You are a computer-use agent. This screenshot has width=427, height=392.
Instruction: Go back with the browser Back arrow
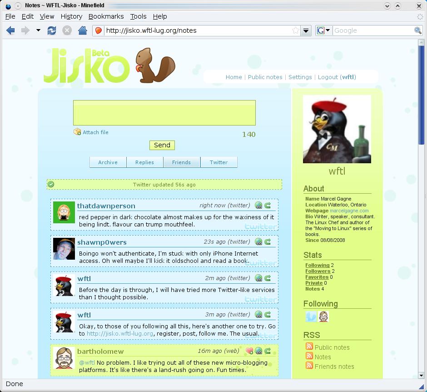(x=10, y=30)
